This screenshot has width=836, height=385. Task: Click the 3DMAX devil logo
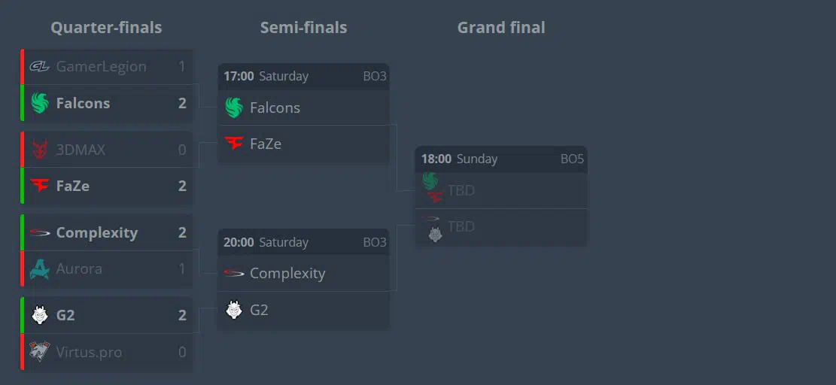tap(39, 150)
